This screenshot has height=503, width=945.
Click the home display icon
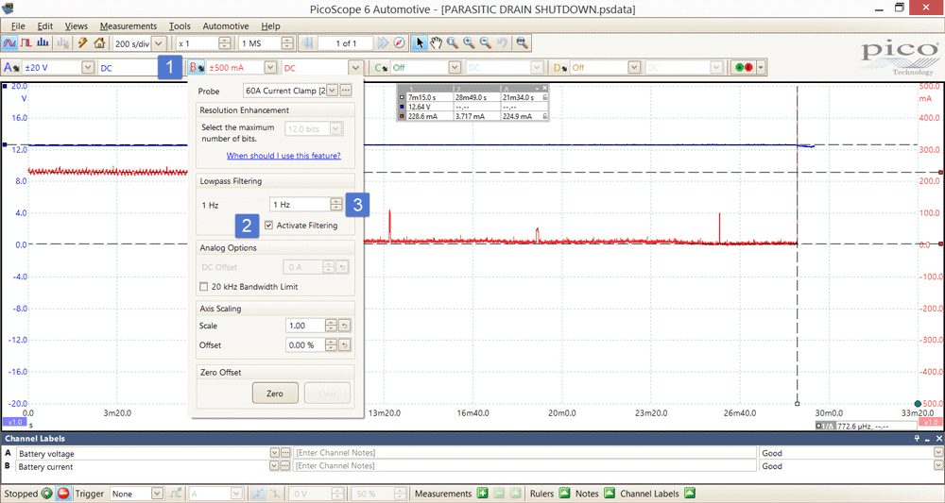(99, 43)
